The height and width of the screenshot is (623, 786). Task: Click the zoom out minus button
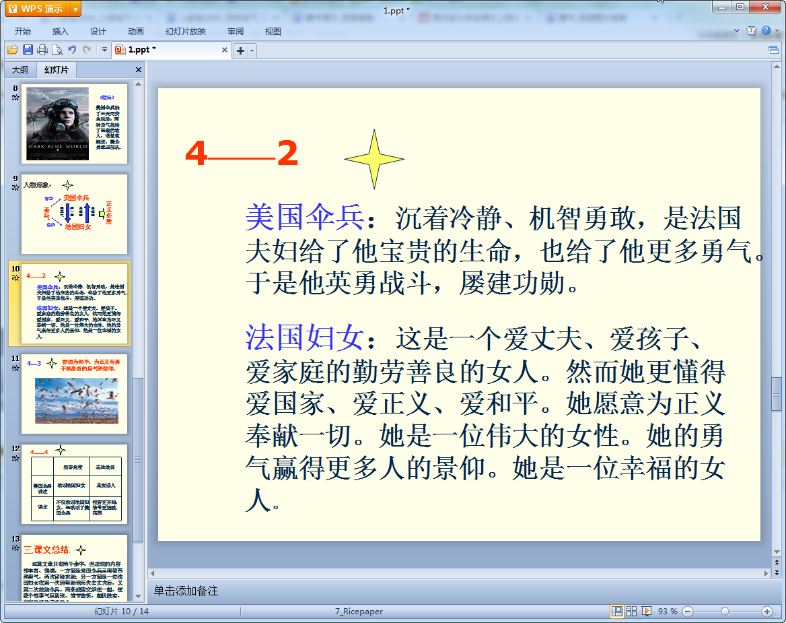coord(688,611)
